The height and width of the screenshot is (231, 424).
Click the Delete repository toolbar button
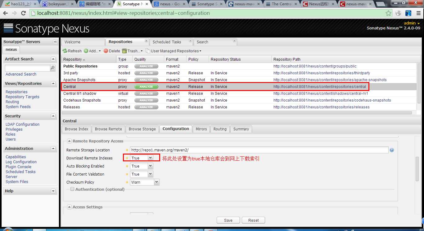(112, 51)
